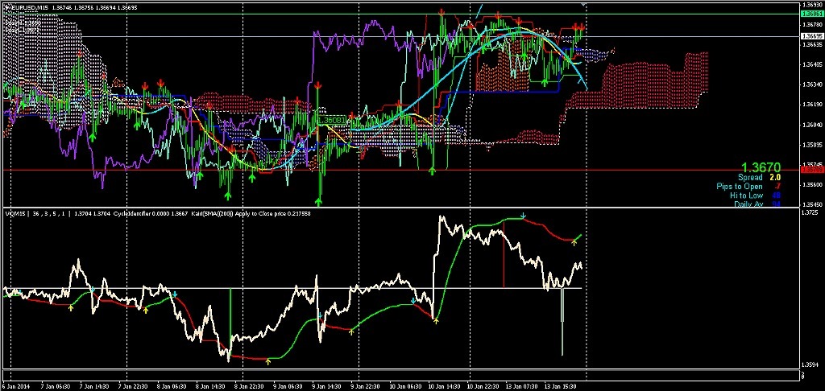
Task: Click the green 1.36861 price axis tag
Action: click(x=812, y=14)
